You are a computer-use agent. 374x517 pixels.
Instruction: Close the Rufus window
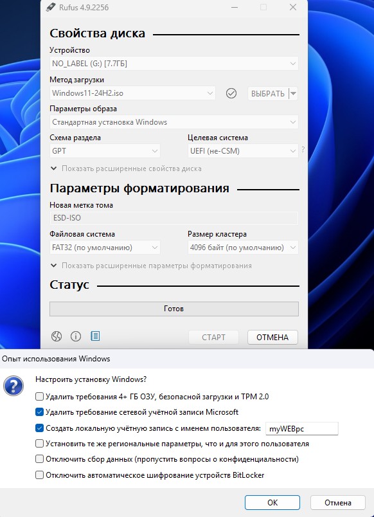[293, 7]
